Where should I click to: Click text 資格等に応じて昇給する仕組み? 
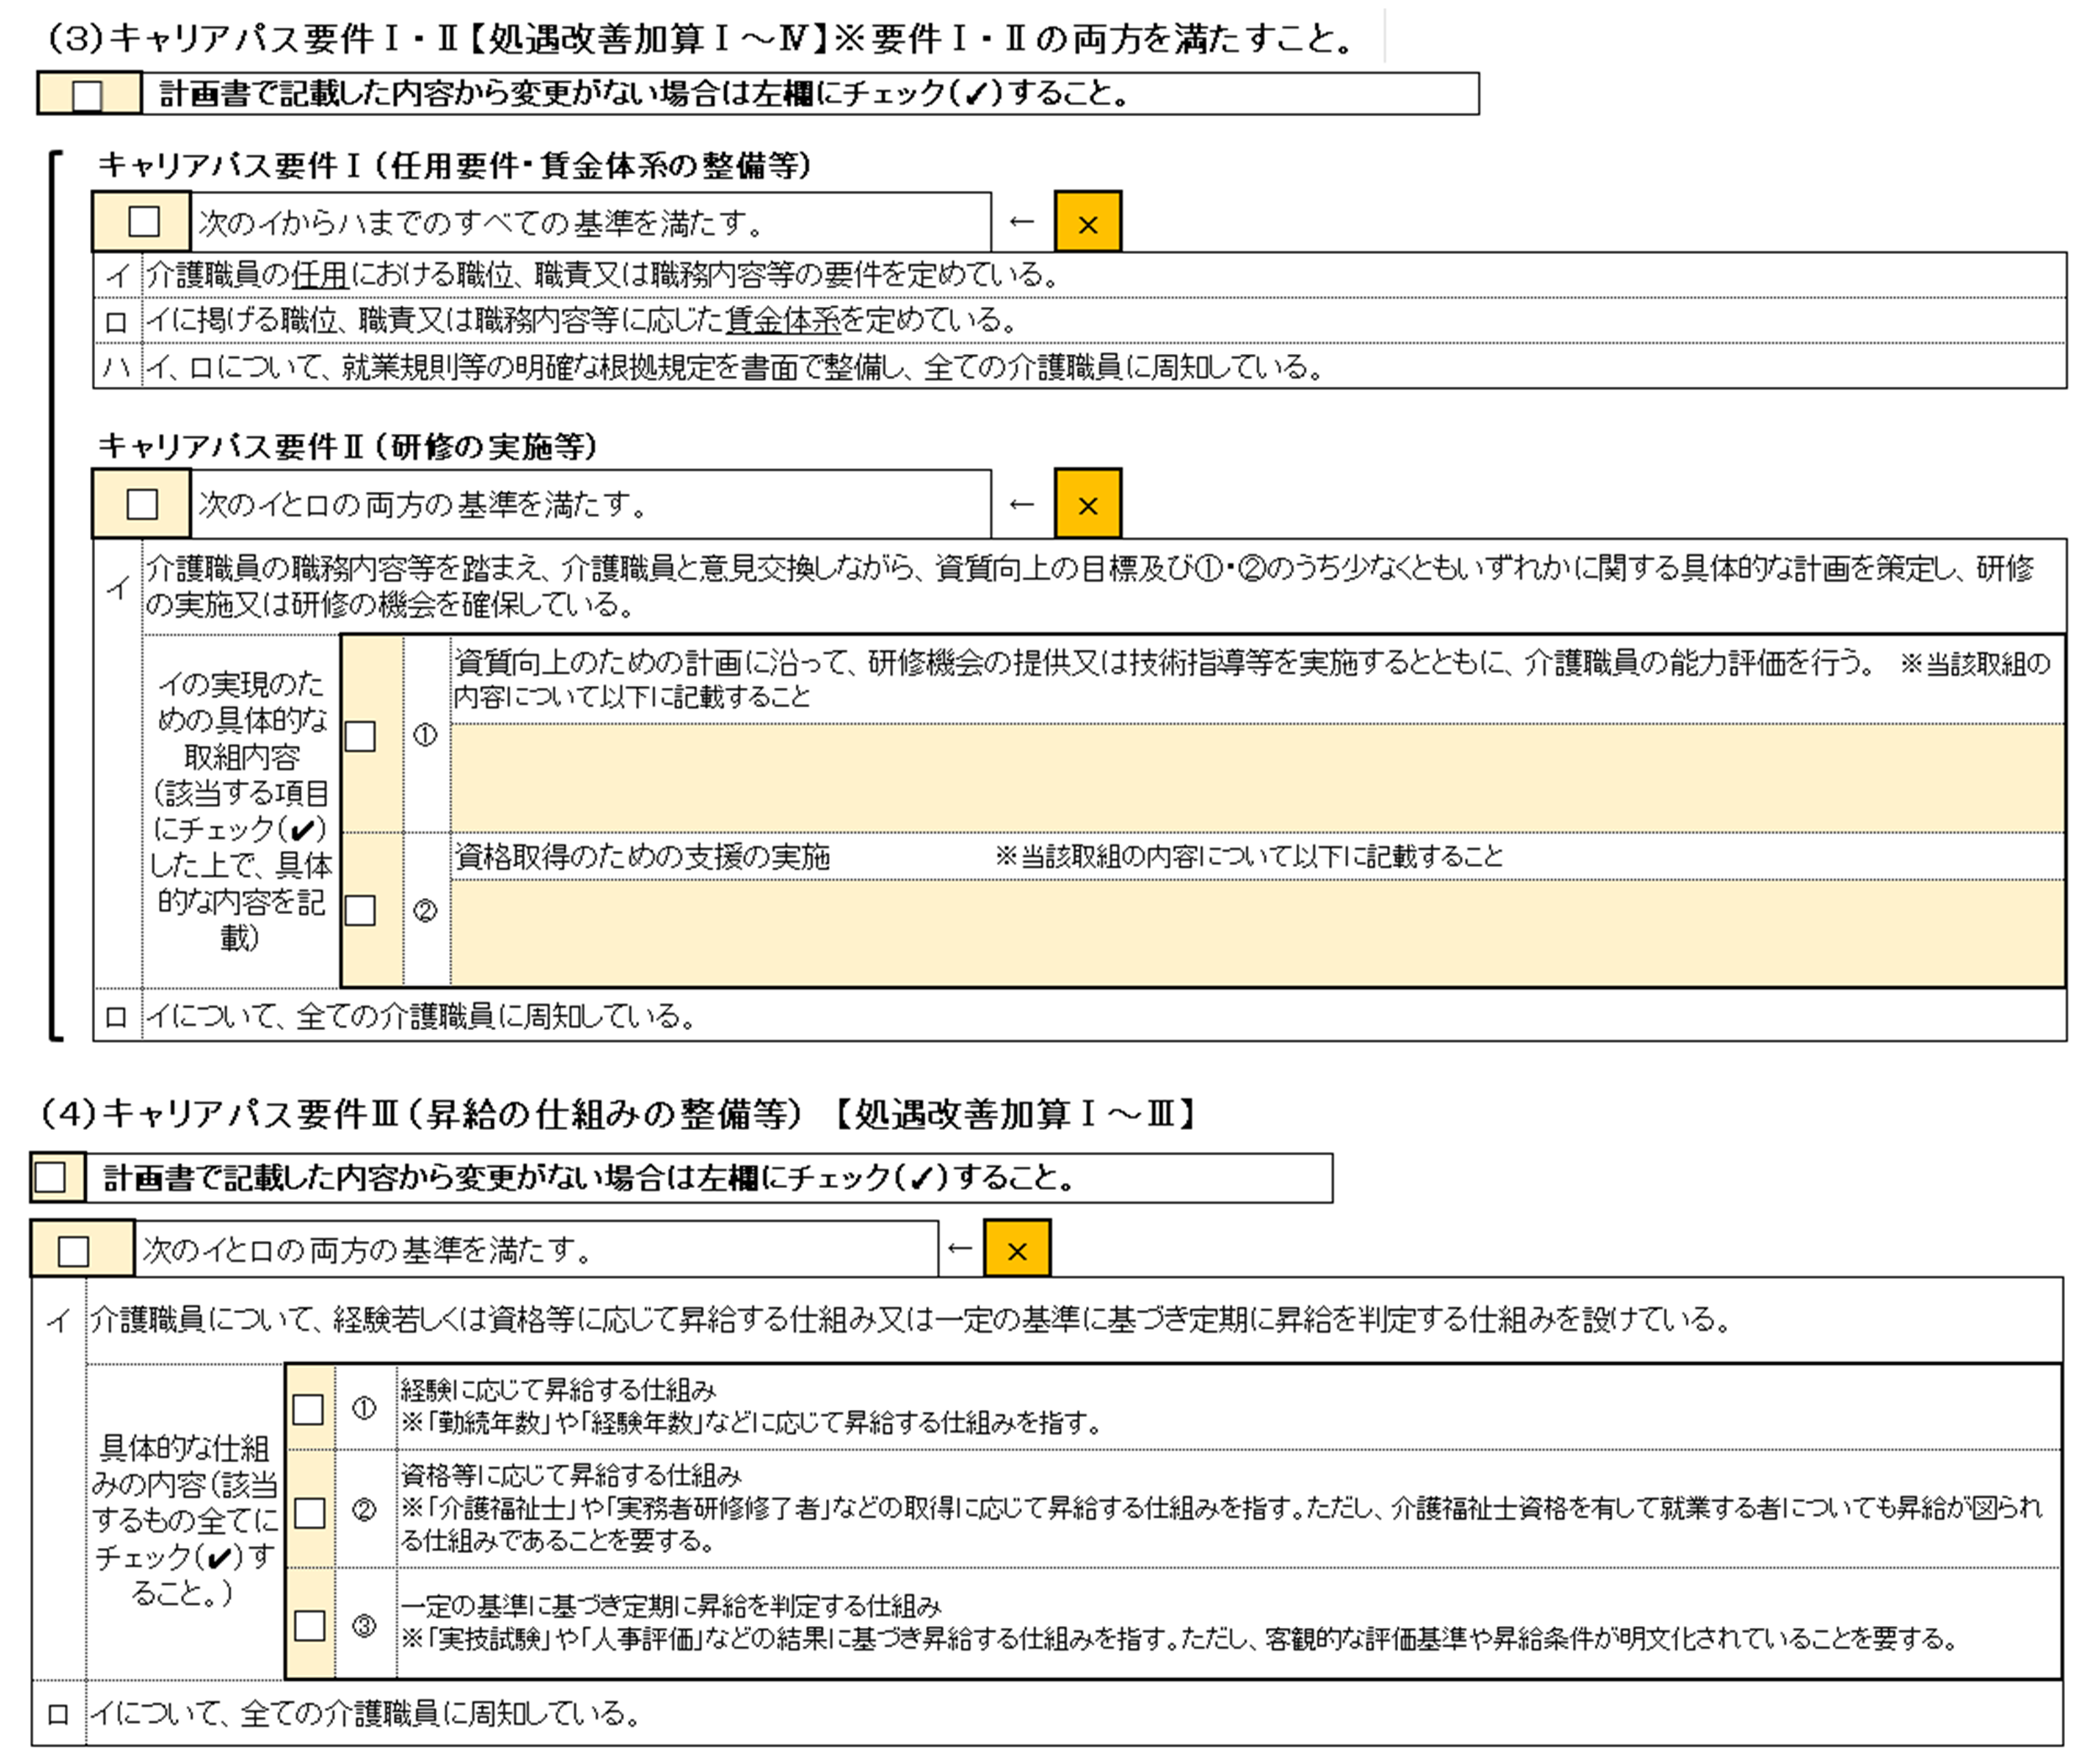(571, 1475)
